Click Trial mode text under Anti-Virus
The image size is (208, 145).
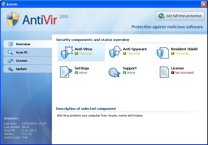point(85,53)
